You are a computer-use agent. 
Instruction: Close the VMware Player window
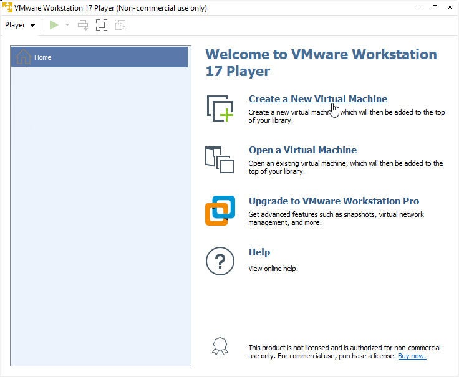point(450,7)
